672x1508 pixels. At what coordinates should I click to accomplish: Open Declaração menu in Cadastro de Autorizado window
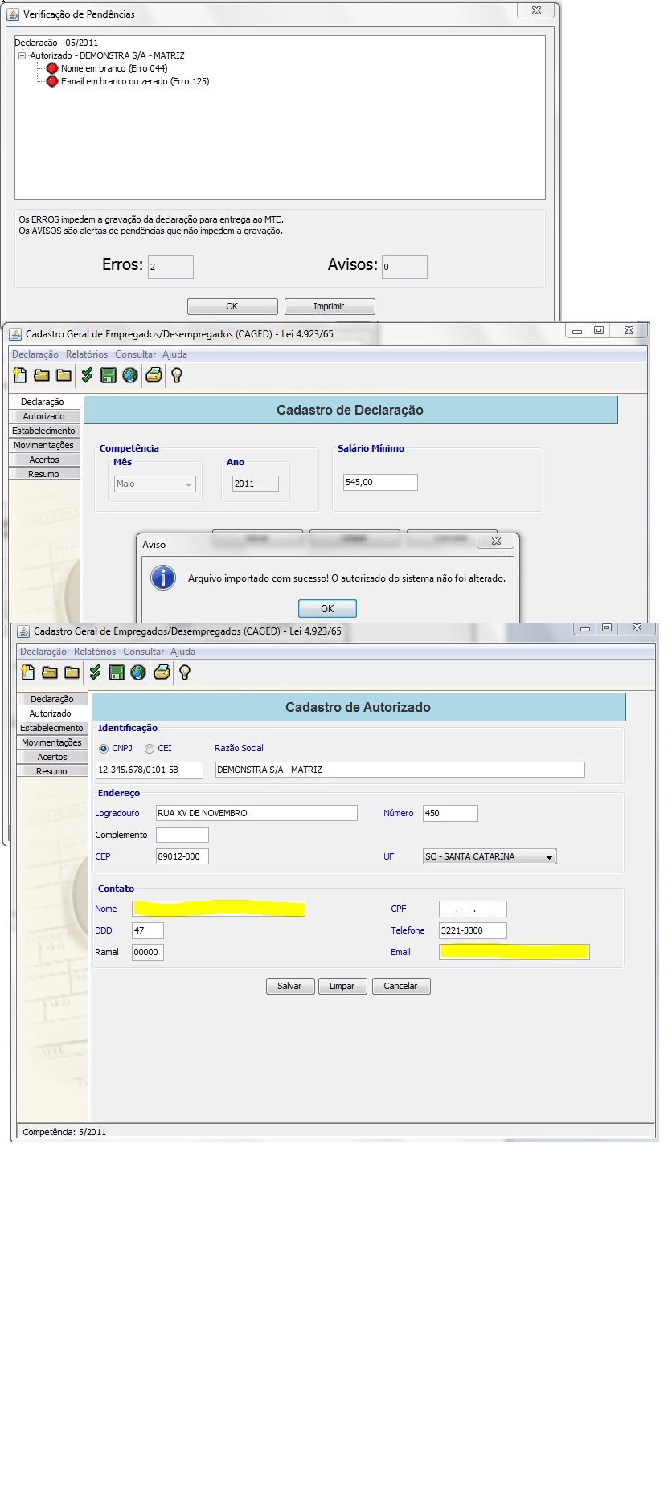click(43, 652)
